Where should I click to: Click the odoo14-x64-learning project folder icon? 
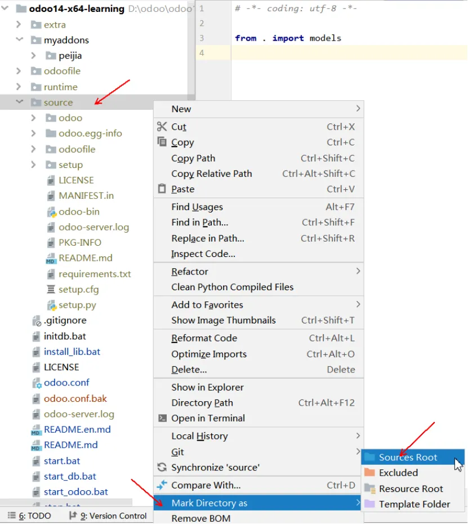[x=21, y=8]
